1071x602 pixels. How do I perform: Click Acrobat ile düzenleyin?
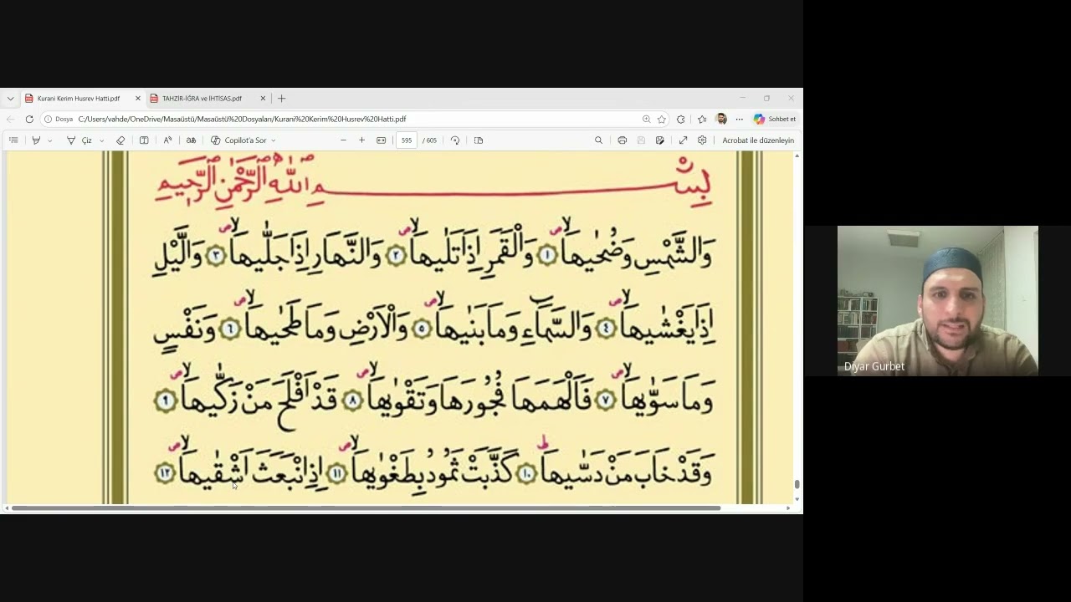(x=758, y=140)
